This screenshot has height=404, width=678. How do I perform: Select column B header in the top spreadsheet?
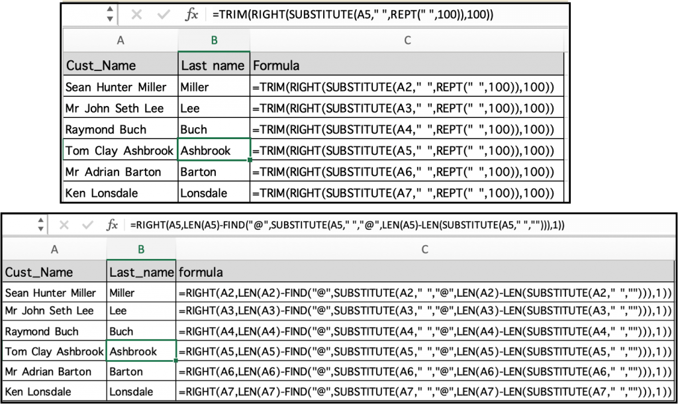[x=214, y=40]
